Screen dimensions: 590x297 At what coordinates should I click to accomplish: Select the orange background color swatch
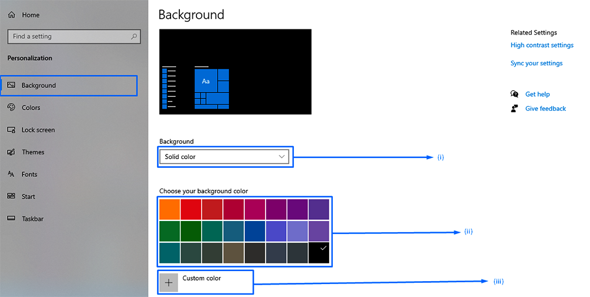pos(169,209)
